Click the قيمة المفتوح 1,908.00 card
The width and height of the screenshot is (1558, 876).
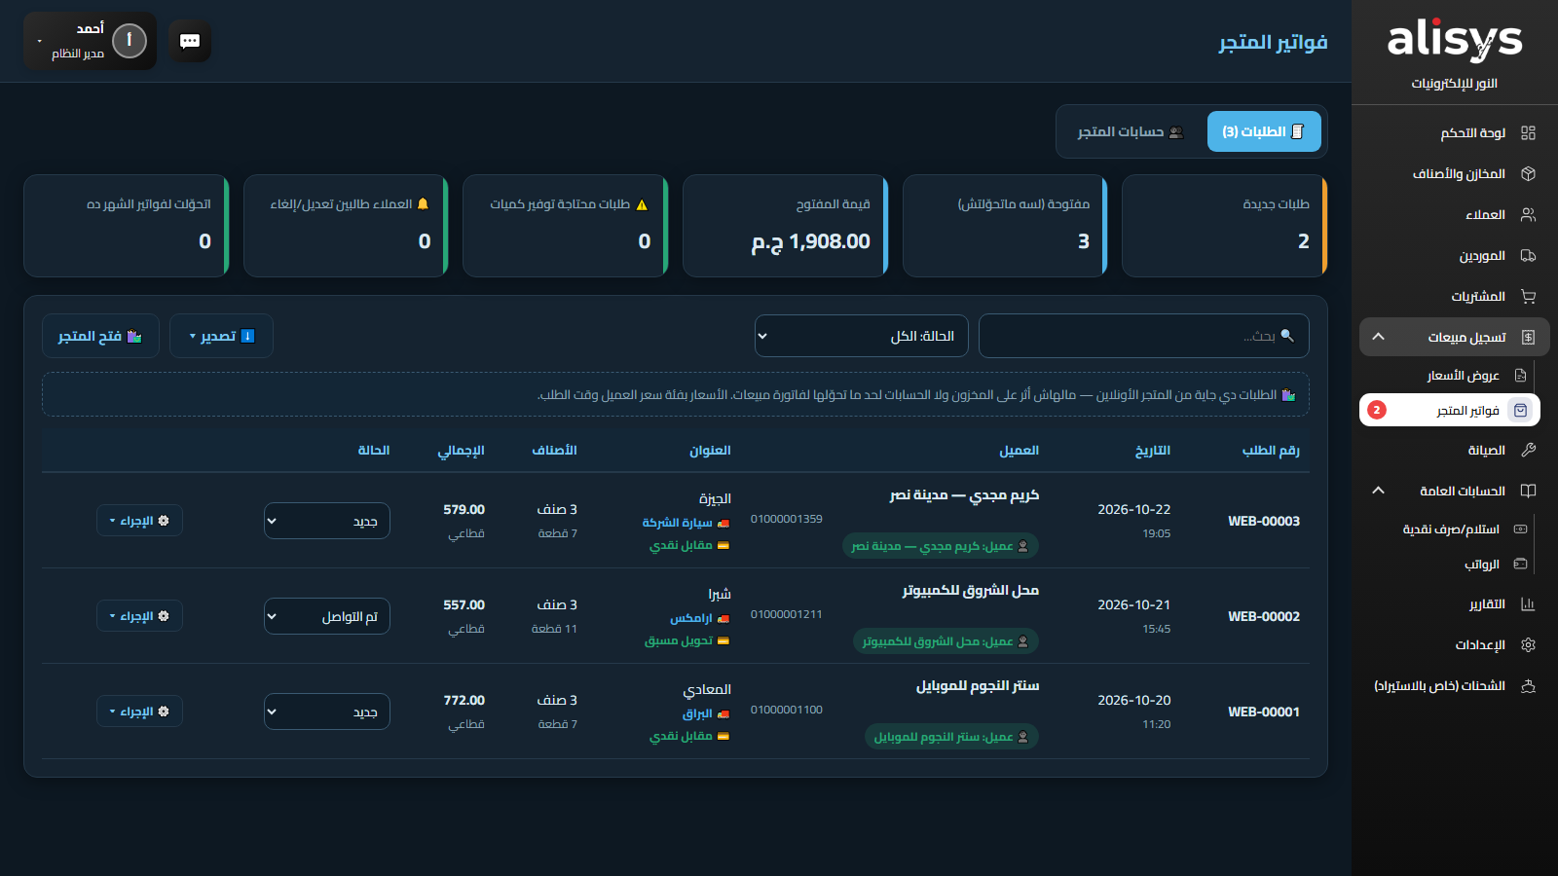click(x=786, y=226)
